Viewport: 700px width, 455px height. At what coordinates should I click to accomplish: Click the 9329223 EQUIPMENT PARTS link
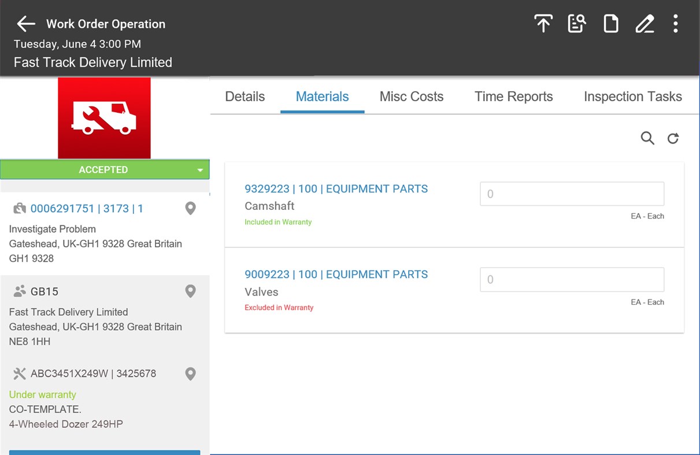[336, 188]
